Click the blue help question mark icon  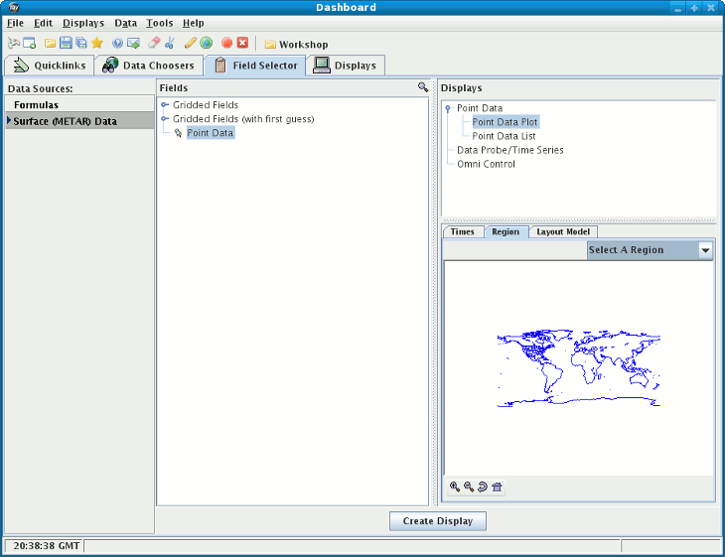117,44
